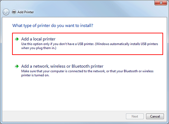Click the 'printer is turned on' text line
Image resolution: width=169 pixels, height=124 pixels.
[35, 75]
